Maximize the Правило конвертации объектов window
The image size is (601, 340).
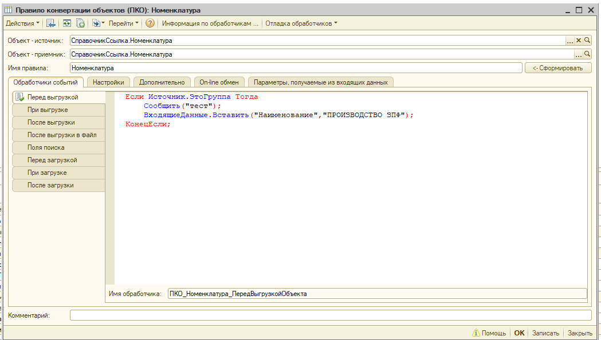579,10
